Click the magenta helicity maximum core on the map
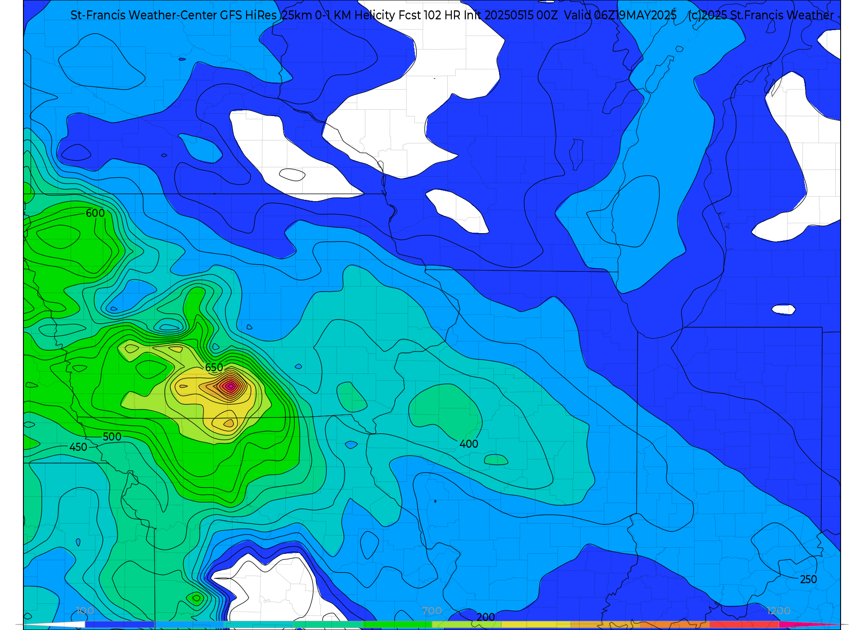Image resolution: width=864 pixels, height=630 pixels. pos(230,386)
